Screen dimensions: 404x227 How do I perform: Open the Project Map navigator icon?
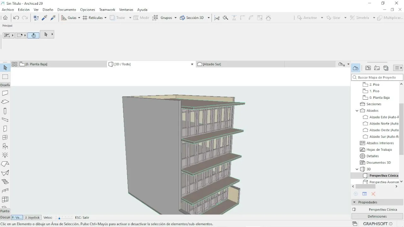coord(356,68)
